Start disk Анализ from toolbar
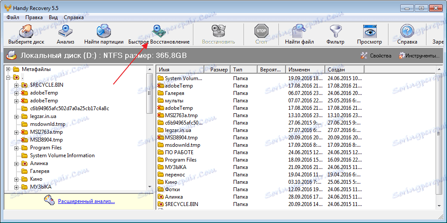This screenshot has height=223, width=447. pos(65,34)
